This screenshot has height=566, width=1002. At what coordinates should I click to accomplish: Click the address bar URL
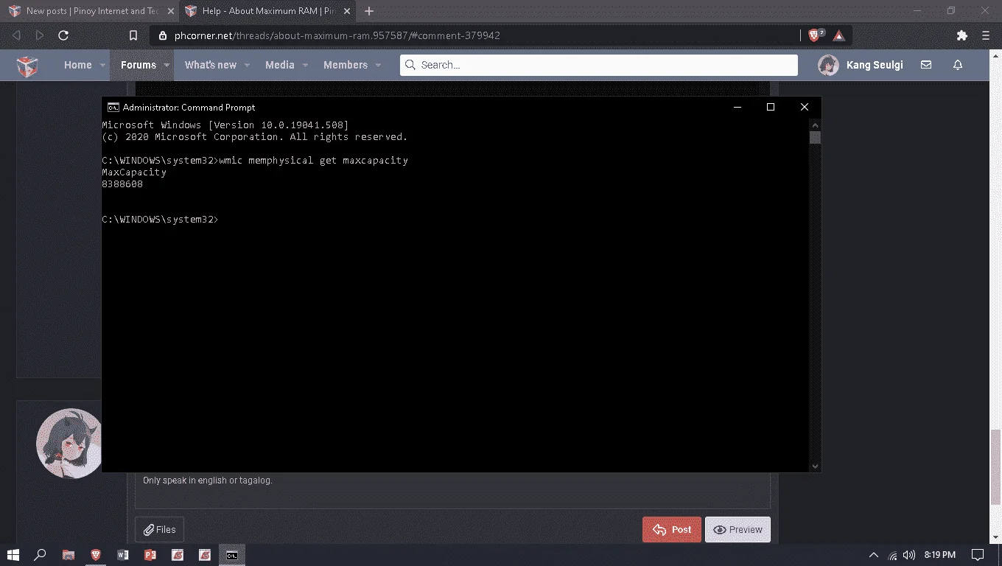pos(337,35)
